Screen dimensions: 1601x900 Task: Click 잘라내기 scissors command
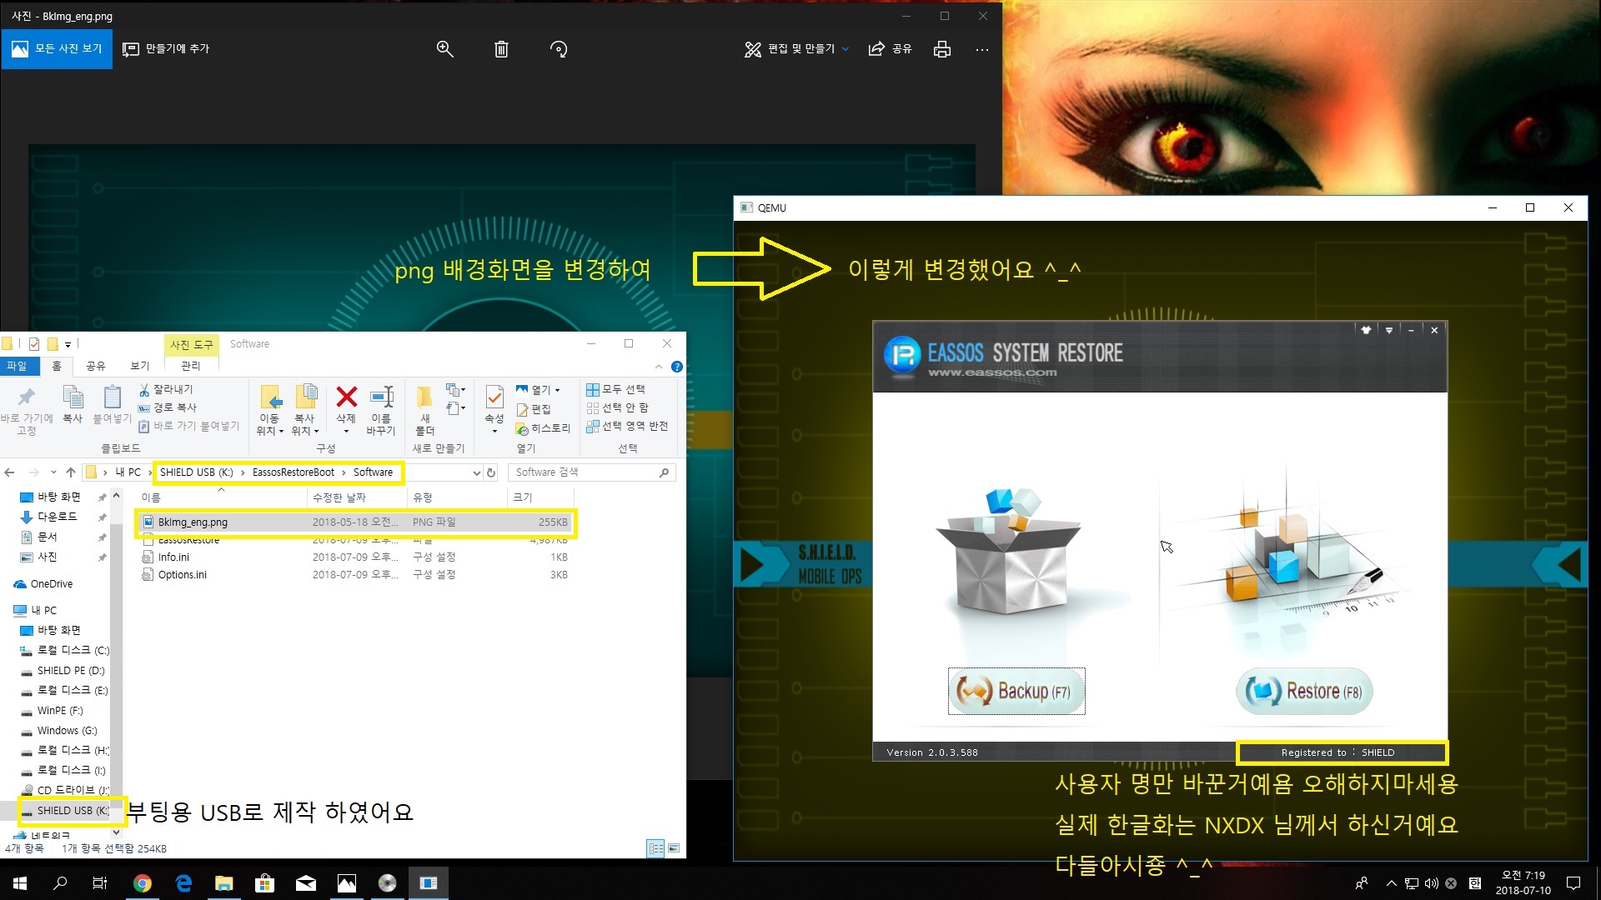[x=166, y=389]
